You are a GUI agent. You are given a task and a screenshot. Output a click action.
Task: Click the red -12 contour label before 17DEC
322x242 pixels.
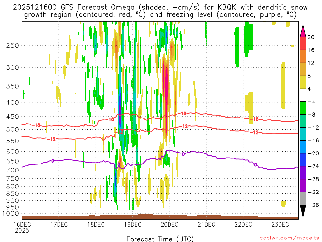click(x=51, y=139)
